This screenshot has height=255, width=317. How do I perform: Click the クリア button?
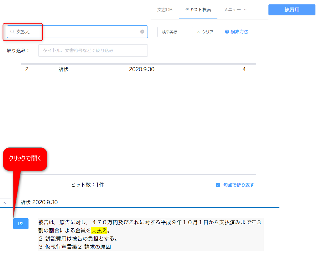(x=205, y=32)
